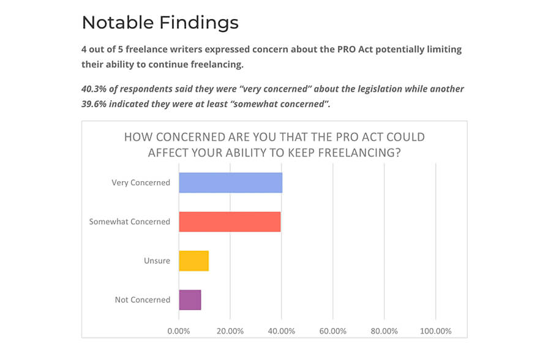Select the "Unsure" category label
Viewport: 551px width, 350px height.
[157, 261]
